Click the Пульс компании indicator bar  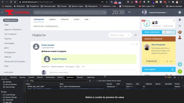click(x=159, y=32)
